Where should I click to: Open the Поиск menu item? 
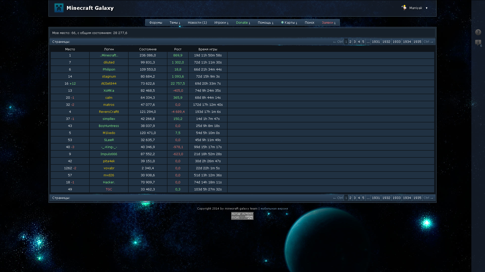(x=309, y=23)
